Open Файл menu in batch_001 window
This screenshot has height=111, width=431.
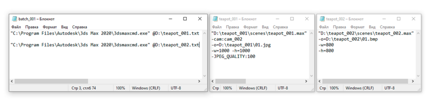(16, 27)
